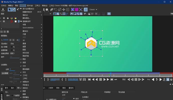Screen dimensions: 173x100
Task: Click the gear icon in first layer row
Action: point(4,18)
